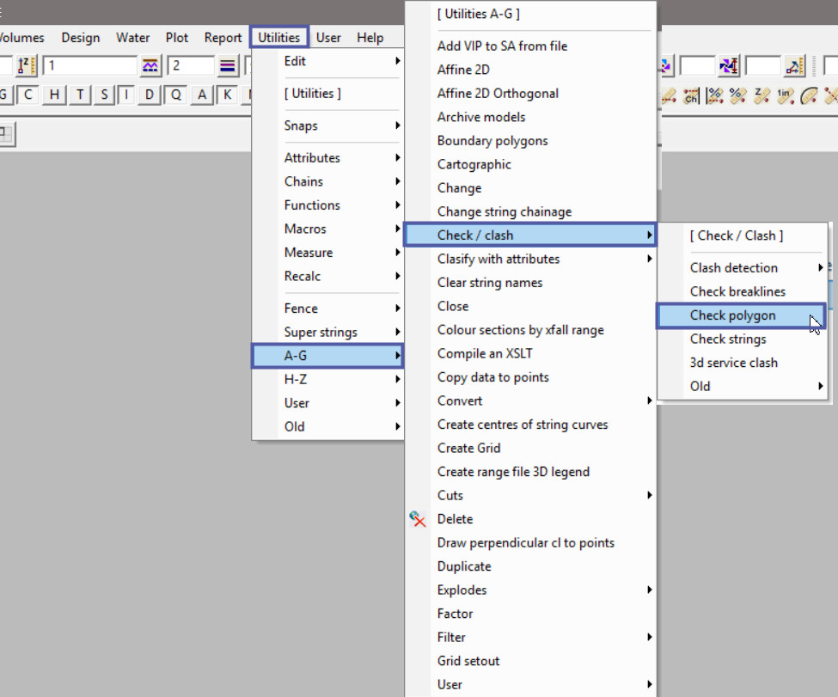Toggle the Q snap button

pyautogui.click(x=175, y=95)
